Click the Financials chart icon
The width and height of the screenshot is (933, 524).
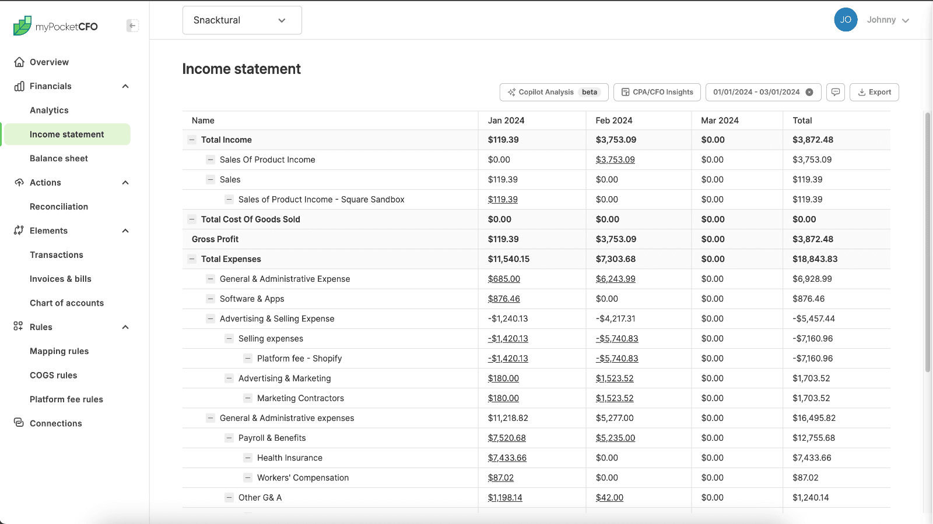click(x=19, y=86)
